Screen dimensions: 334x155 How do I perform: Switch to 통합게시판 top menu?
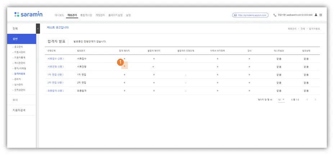86,15
